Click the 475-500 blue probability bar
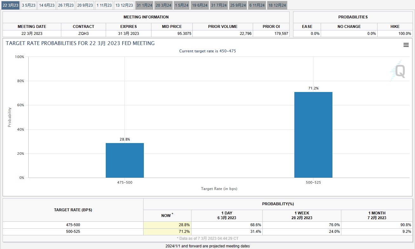The height and width of the screenshot is (249, 415). 125,160
